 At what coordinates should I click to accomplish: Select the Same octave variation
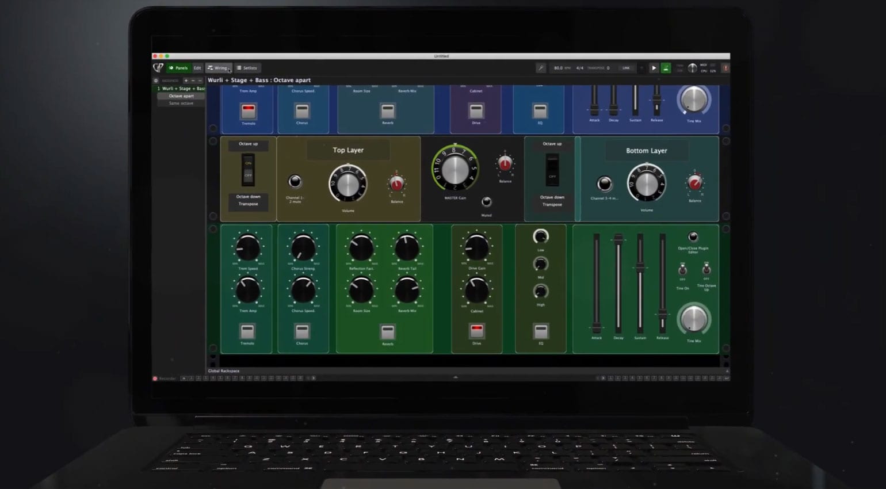[x=181, y=103]
